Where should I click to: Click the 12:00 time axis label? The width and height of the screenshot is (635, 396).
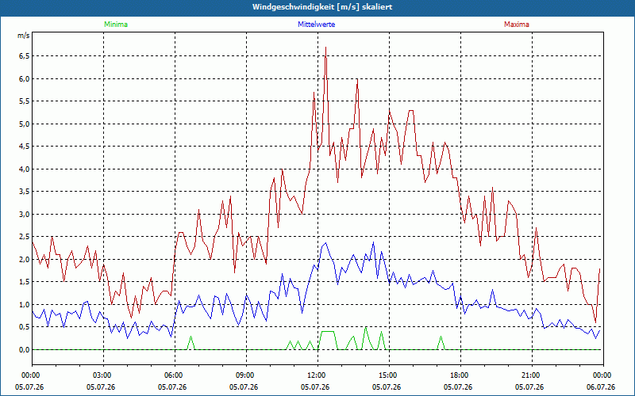click(317, 375)
